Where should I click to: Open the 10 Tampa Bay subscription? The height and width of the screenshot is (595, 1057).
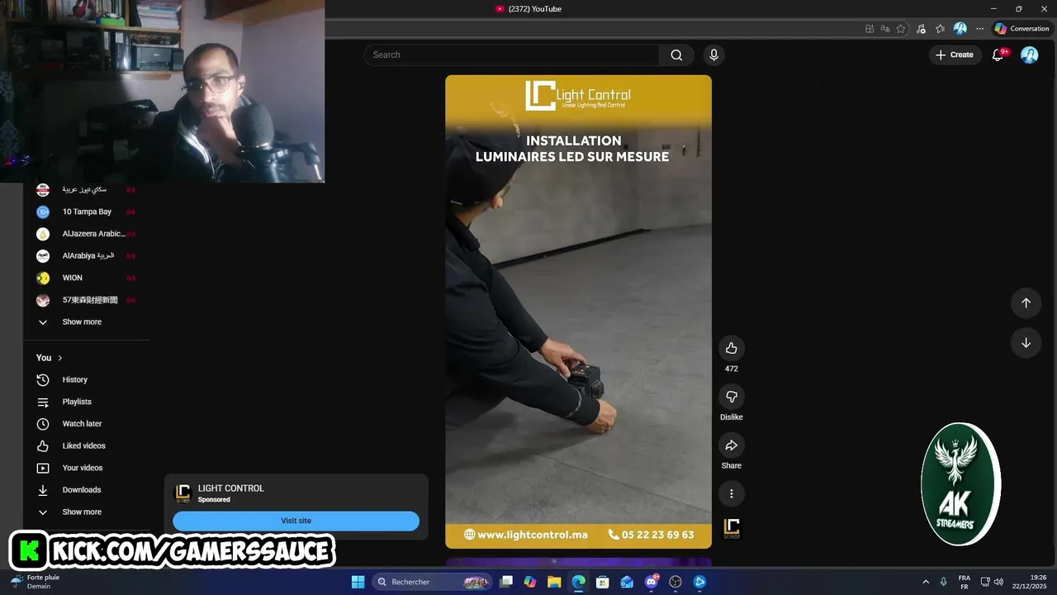87,212
